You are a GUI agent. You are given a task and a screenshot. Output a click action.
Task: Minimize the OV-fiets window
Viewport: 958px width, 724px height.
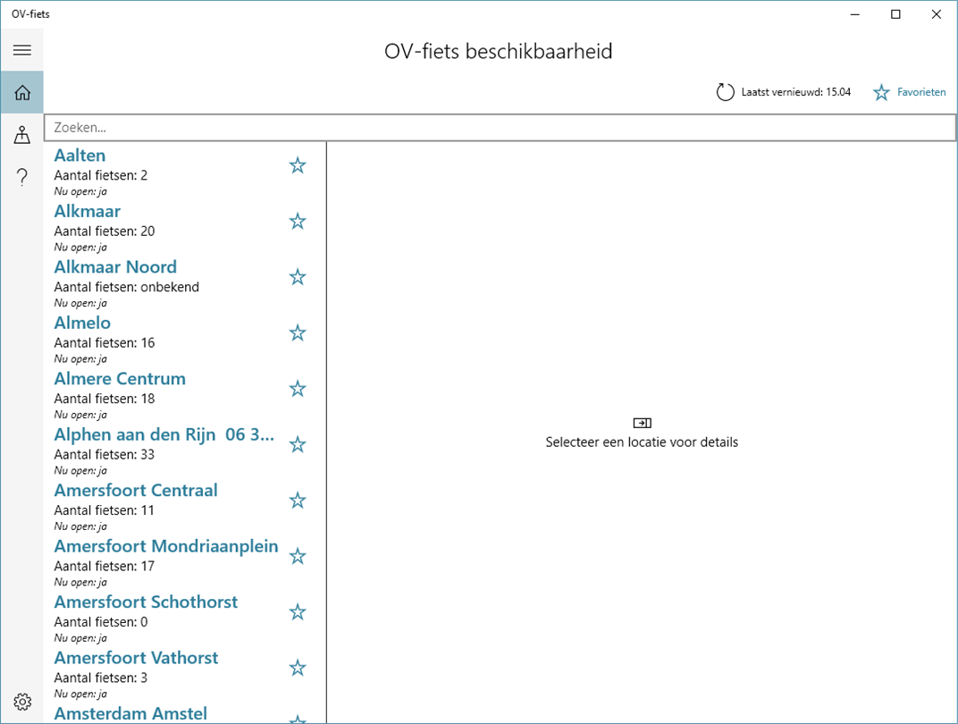(855, 14)
